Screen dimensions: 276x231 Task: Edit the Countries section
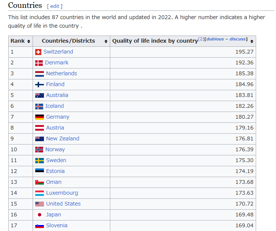tap(55, 6)
